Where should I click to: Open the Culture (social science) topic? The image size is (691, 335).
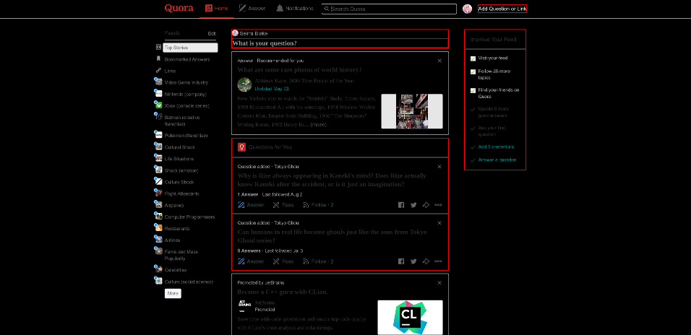point(189,282)
